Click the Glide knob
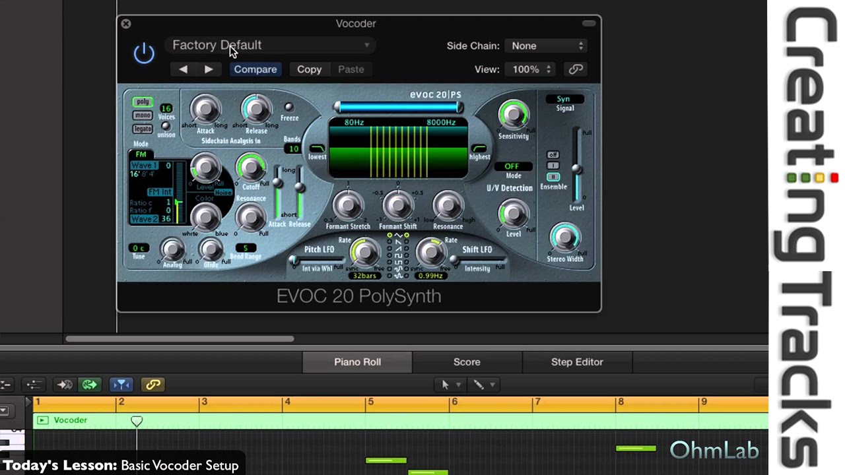 click(x=211, y=249)
